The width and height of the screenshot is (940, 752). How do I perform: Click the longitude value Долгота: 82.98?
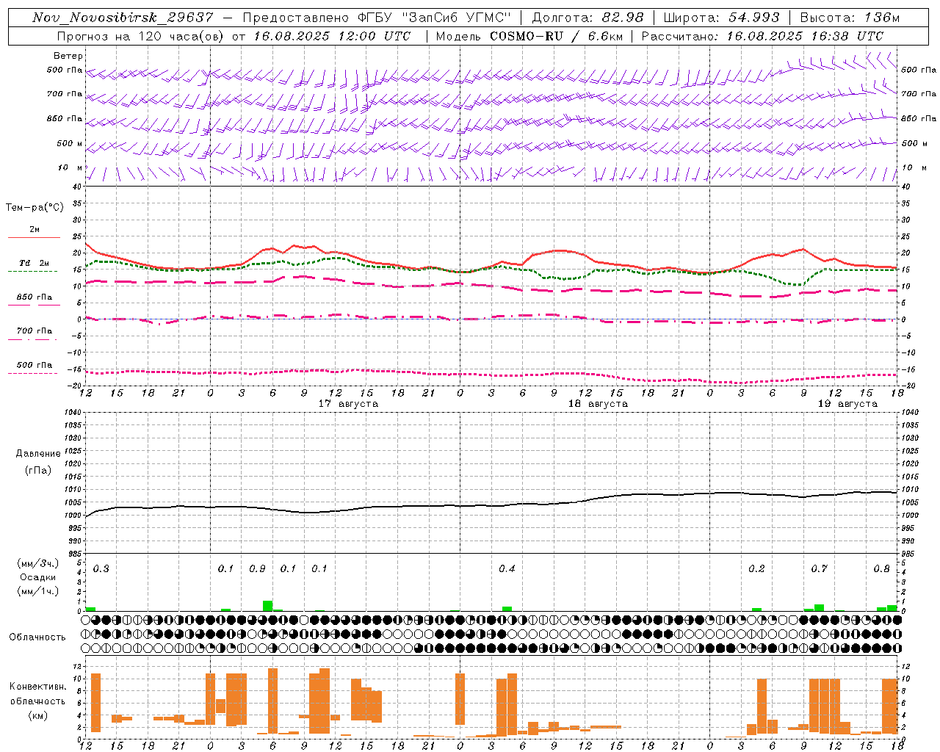pyautogui.click(x=587, y=18)
